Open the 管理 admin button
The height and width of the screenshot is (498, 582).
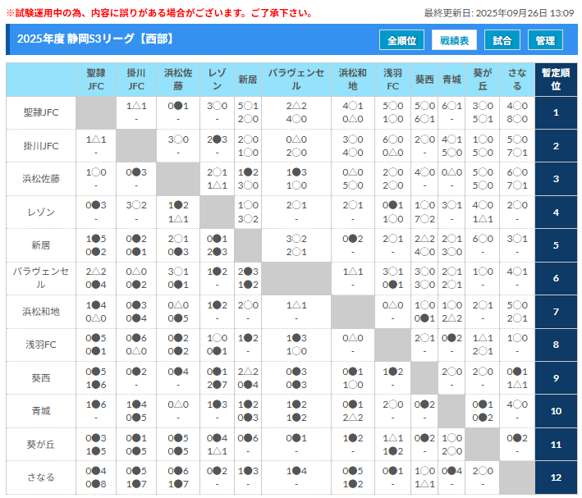(546, 40)
